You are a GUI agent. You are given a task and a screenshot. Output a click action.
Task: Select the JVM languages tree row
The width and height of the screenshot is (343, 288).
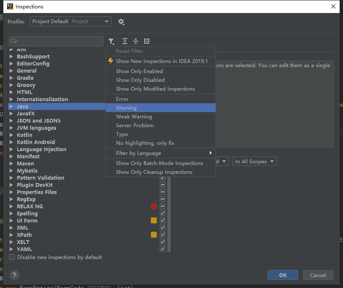(x=57, y=128)
